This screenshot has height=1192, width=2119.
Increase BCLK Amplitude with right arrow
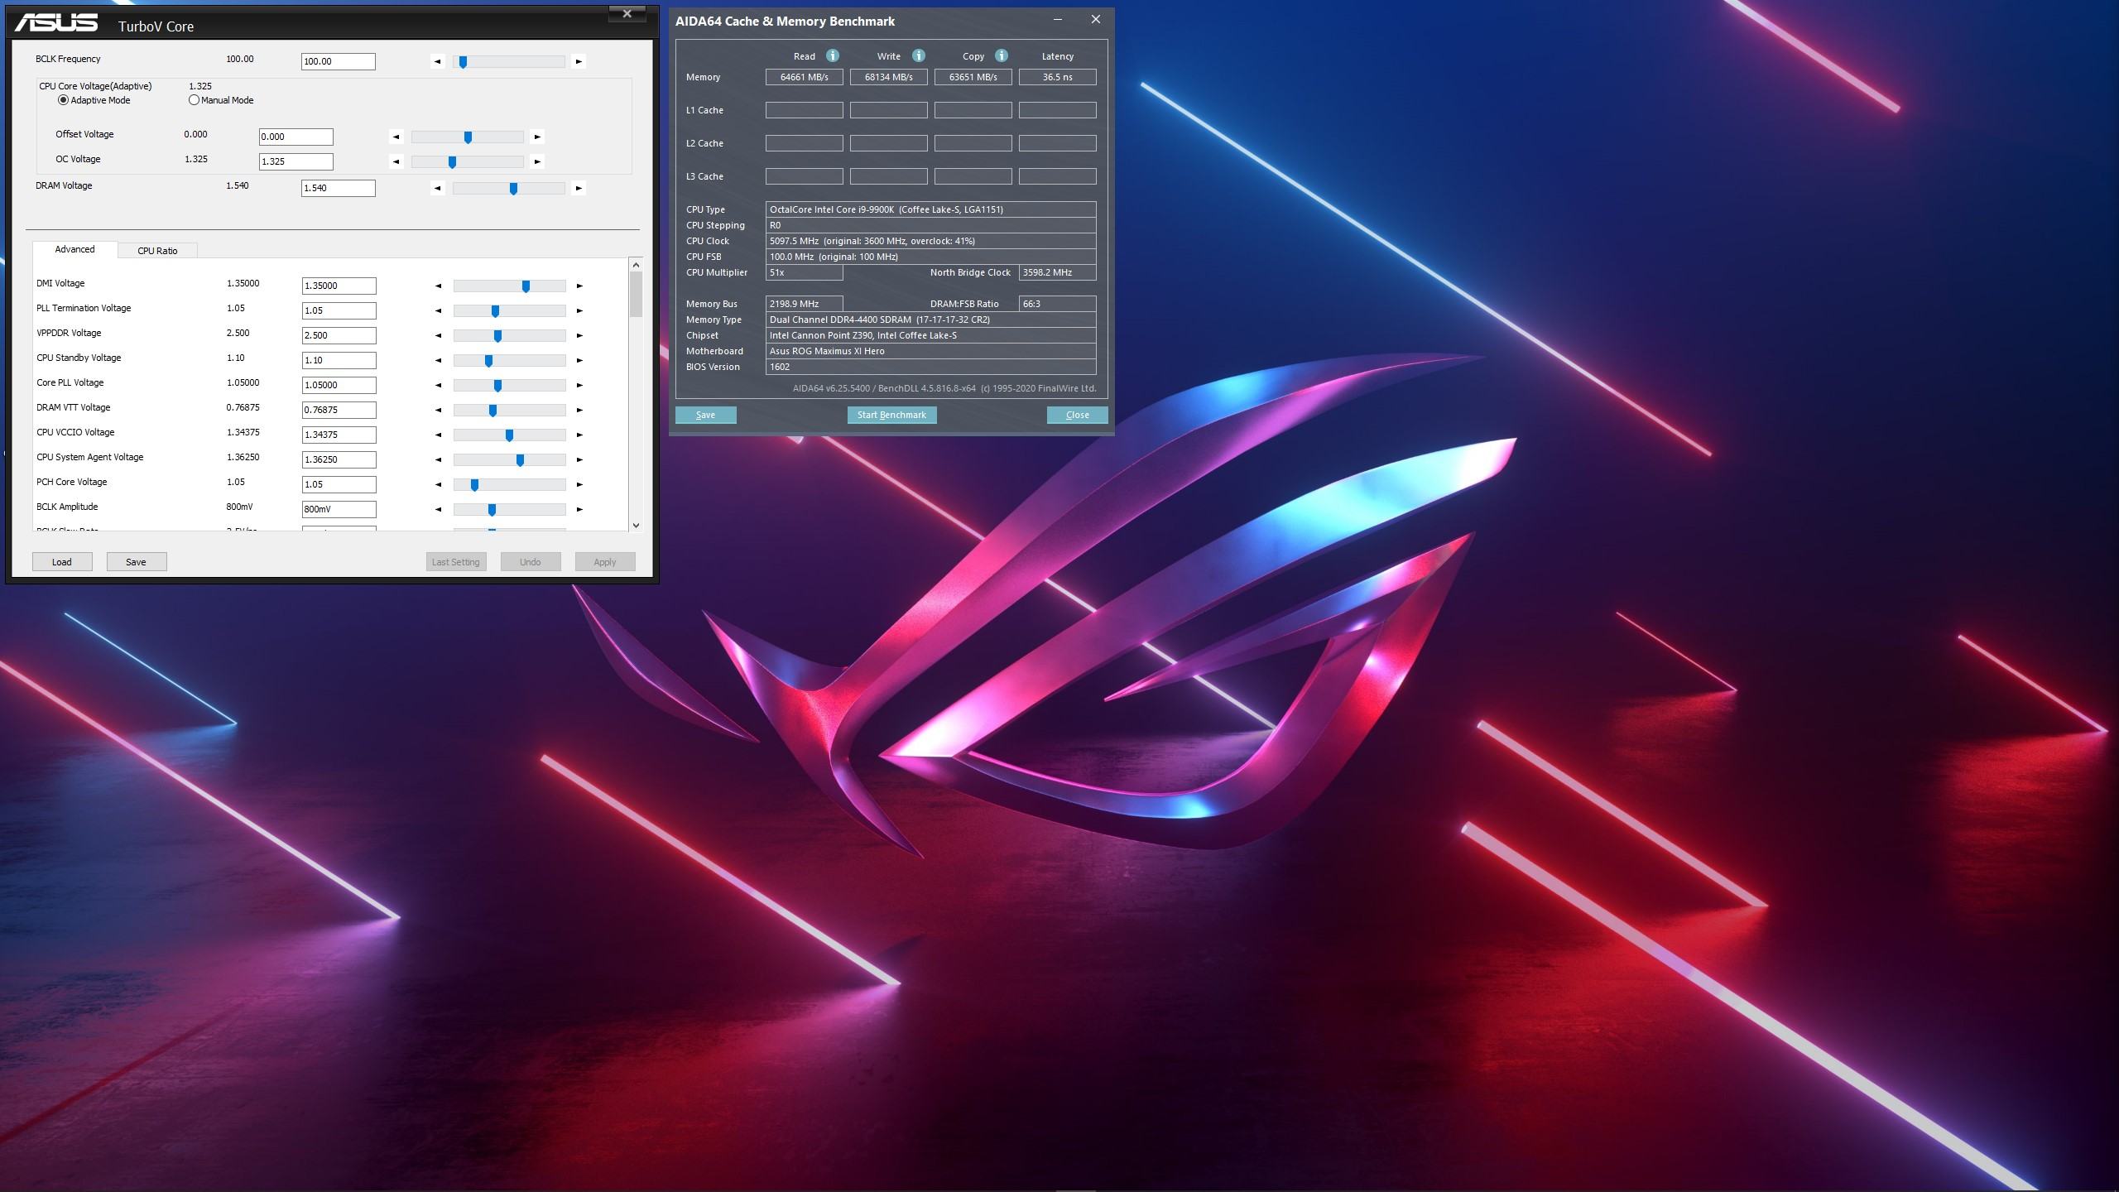coord(579,509)
